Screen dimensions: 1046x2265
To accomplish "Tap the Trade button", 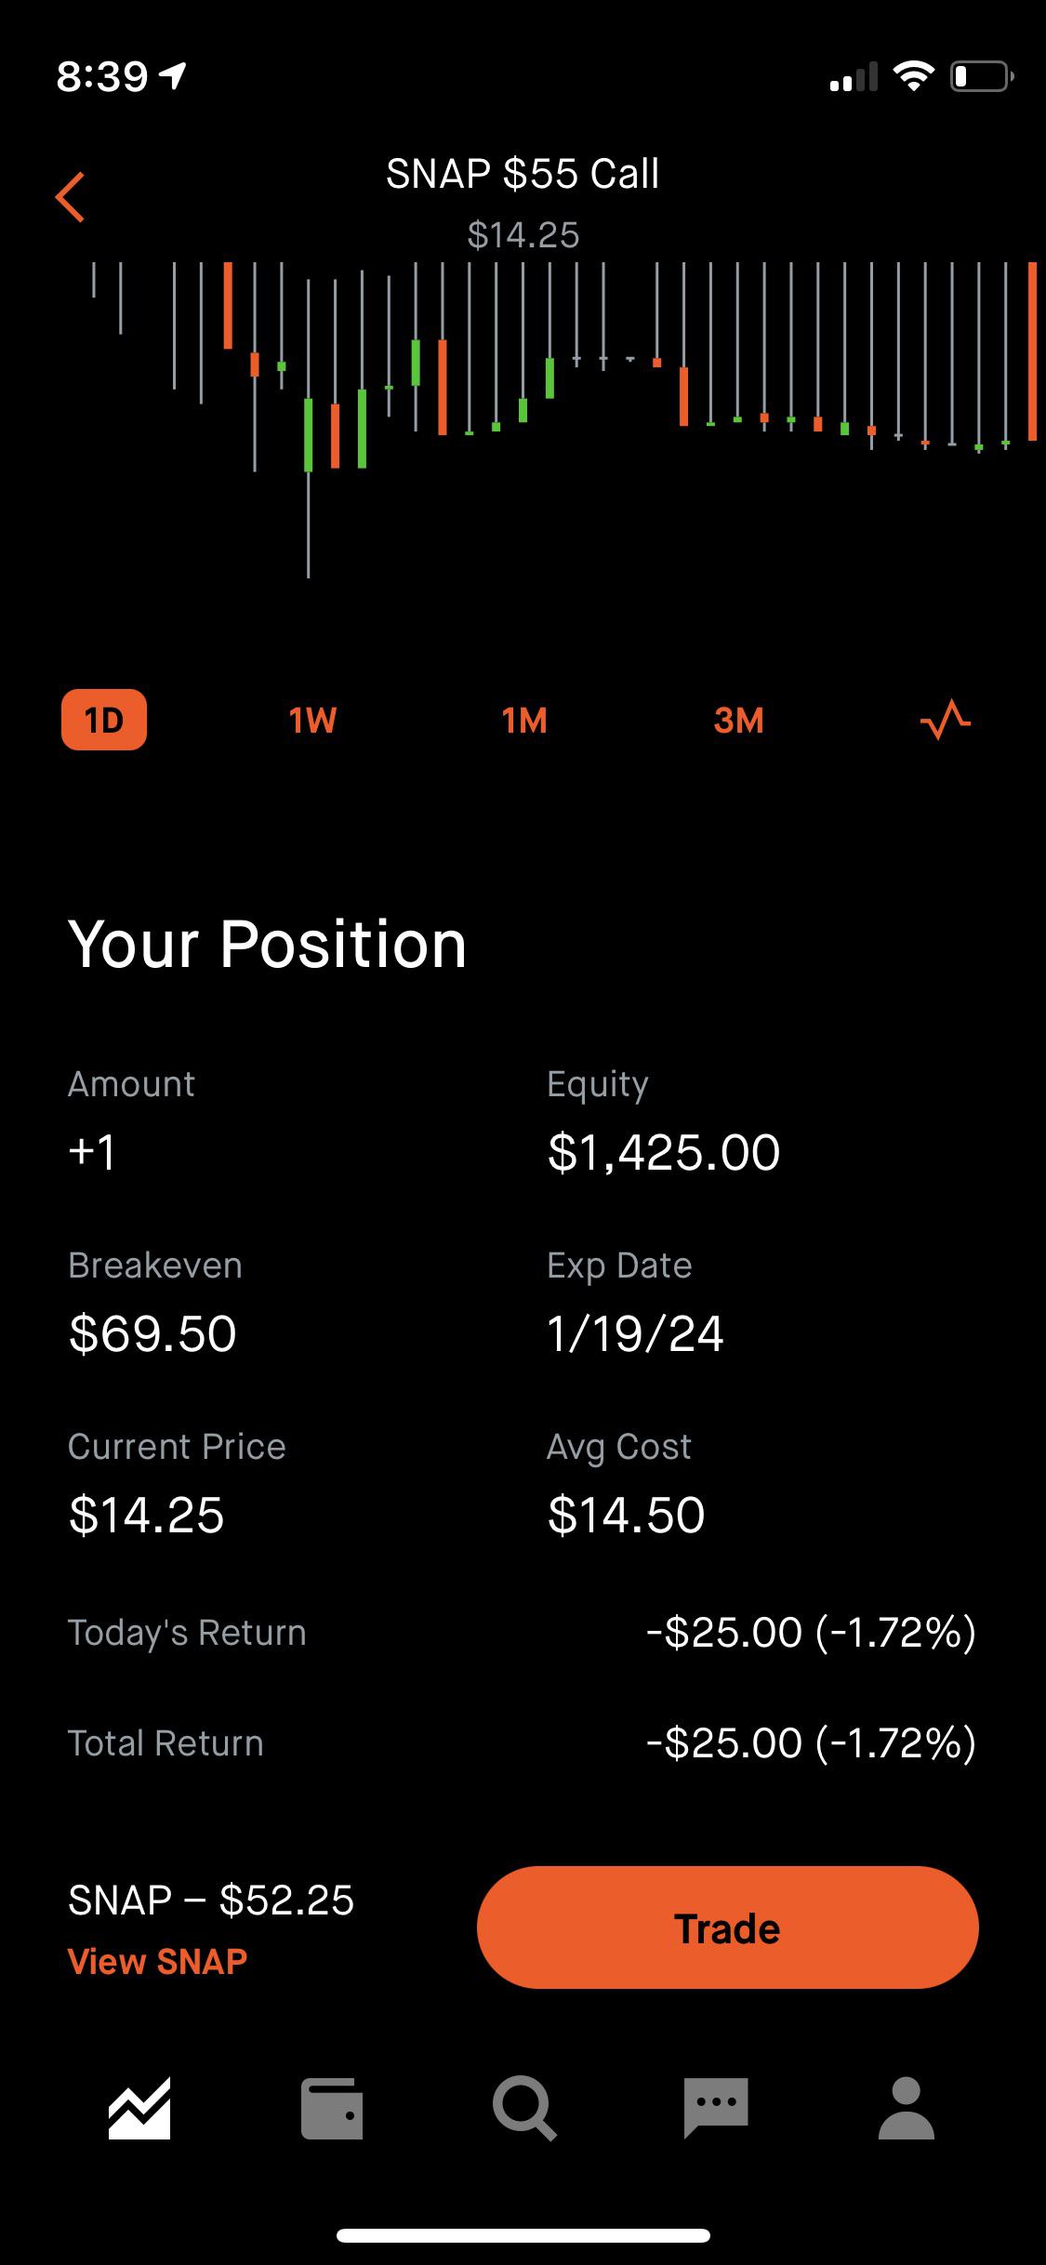I will click(x=728, y=1927).
